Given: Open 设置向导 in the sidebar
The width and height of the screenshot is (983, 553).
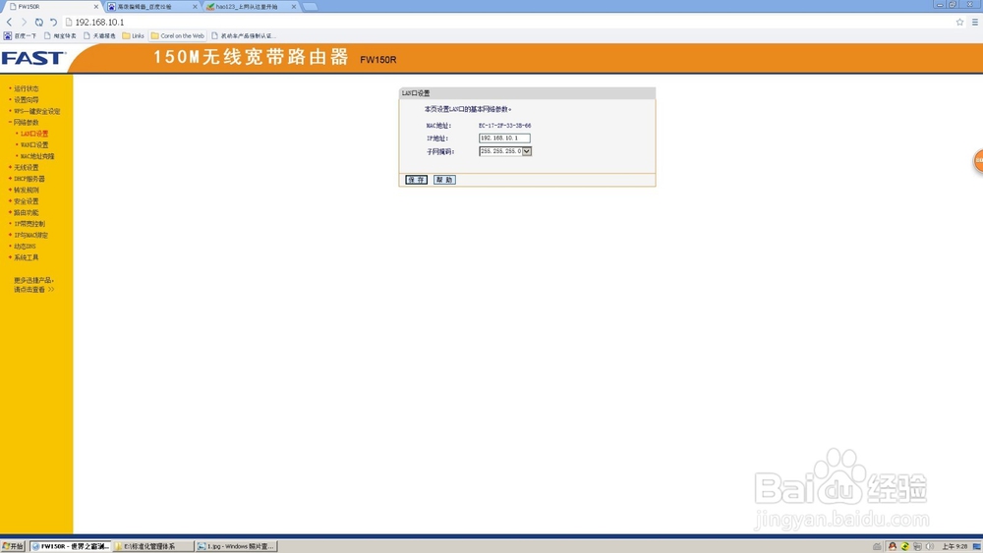Looking at the screenshot, I should pos(27,99).
